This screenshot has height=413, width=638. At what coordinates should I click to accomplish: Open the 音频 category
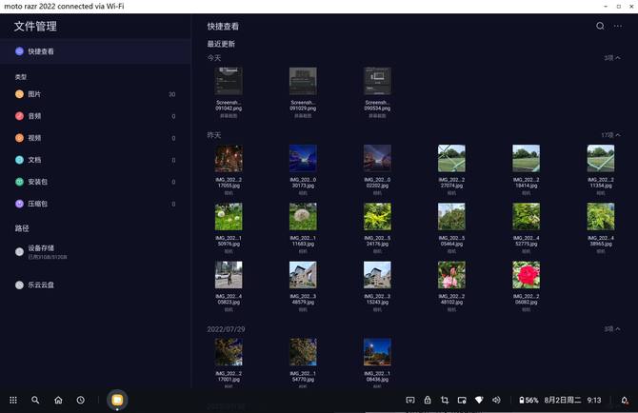(x=34, y=116)
